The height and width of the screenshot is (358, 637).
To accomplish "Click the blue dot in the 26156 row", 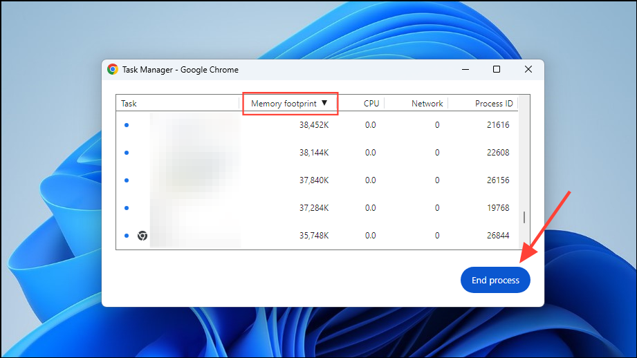I will (127, 180).
